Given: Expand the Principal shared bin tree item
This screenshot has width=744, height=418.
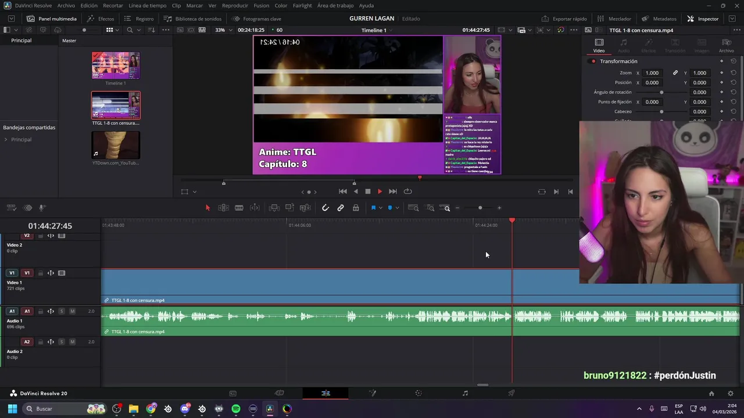Looking at the screenshot, I should 6,139.
